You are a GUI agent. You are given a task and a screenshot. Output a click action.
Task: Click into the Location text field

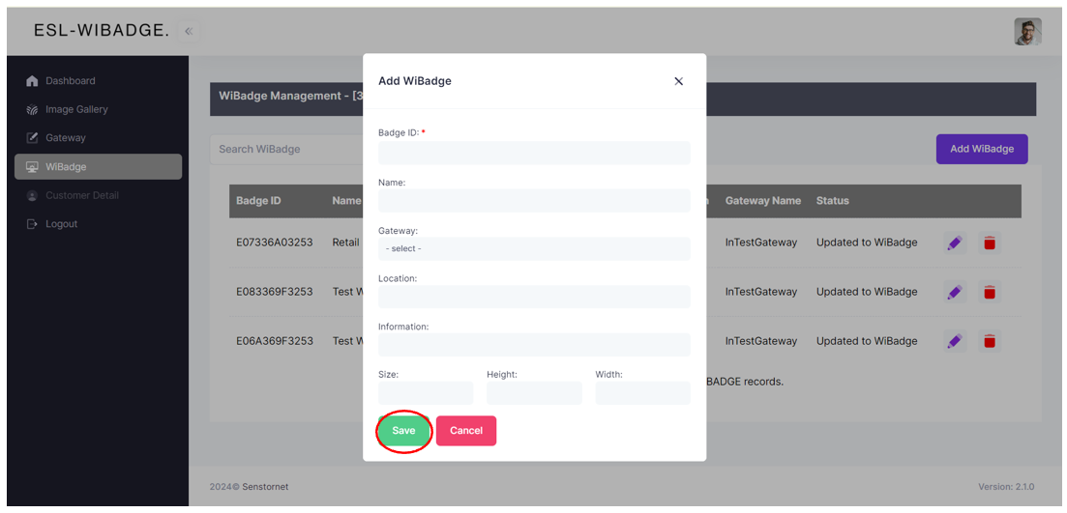pos(533,297)
